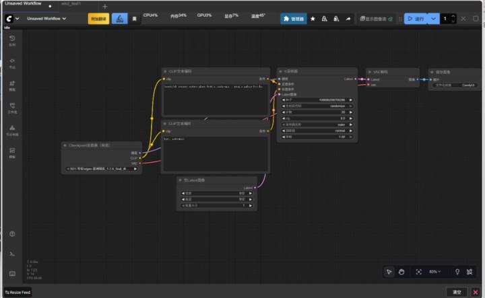Click the checkpoint model name selector field
Viewport: 485px width, 298px height.
coord(102,169)
